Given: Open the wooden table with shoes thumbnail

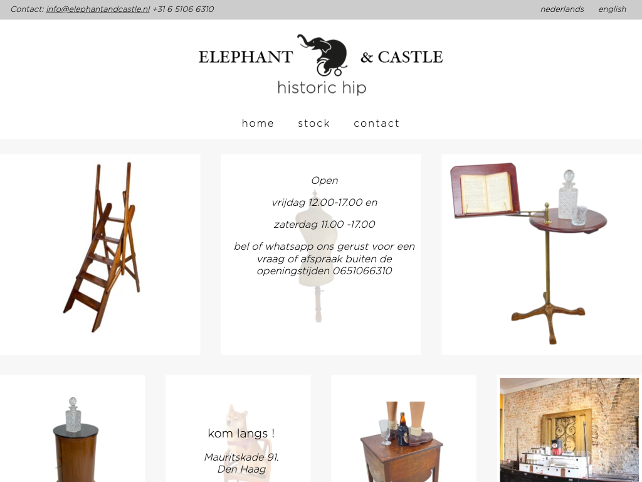Looking at the screenshot, I should tap(403, 428).
